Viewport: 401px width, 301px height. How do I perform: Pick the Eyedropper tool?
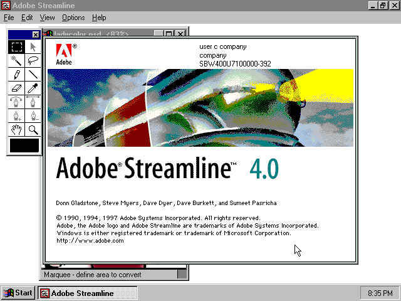(33, 88)
